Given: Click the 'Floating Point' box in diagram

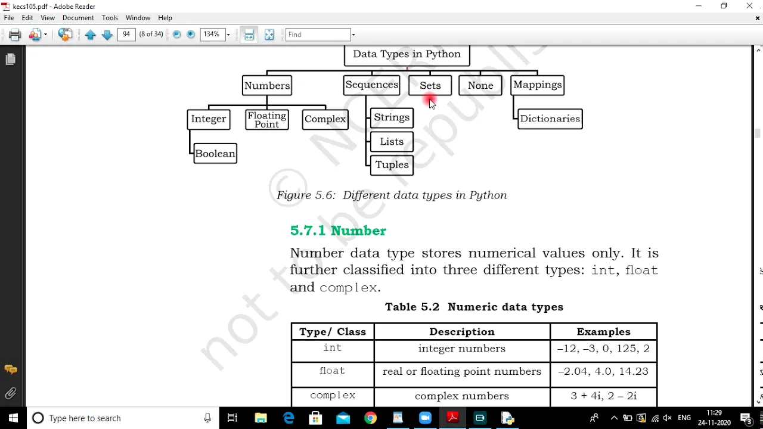Looking at the screenshot, I should coord(267,120).
